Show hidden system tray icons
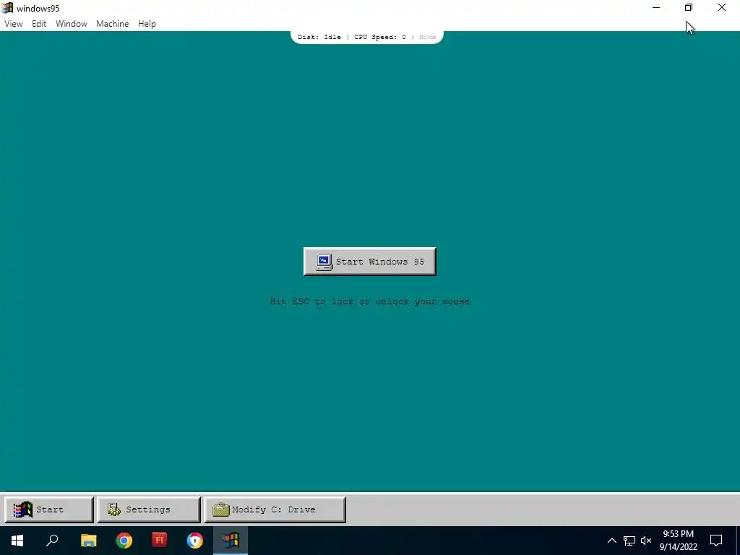Image resolution: width=740 pixels, height=555 pixels. 611,541
